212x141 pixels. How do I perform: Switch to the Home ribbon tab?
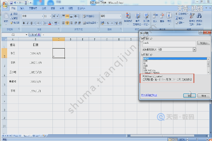coord(13,9)
